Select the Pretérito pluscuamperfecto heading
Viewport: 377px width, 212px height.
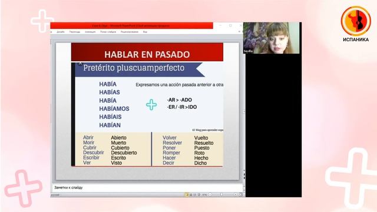coord(134,68)
